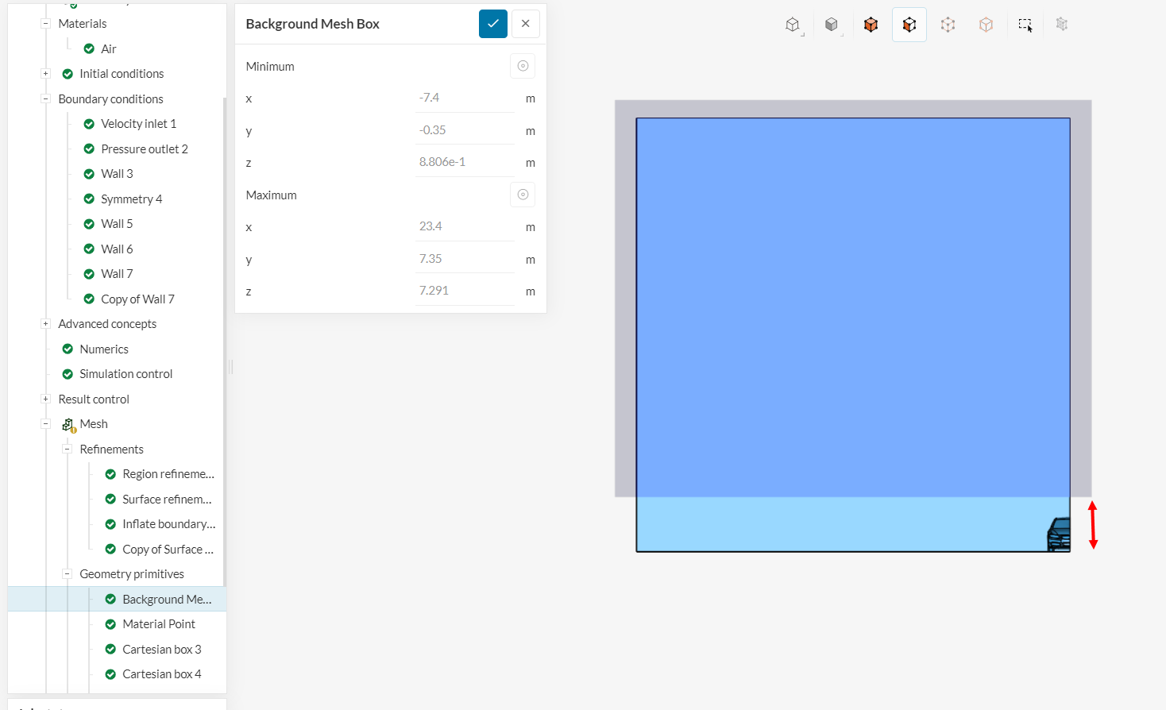Click green check beside Pressure outlet 2

89,149
